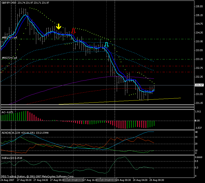Select the upper red dashed horizontal level line
The height and width of the screenshot is (183, 205).
pyautogui.click(x=97, y=66)
